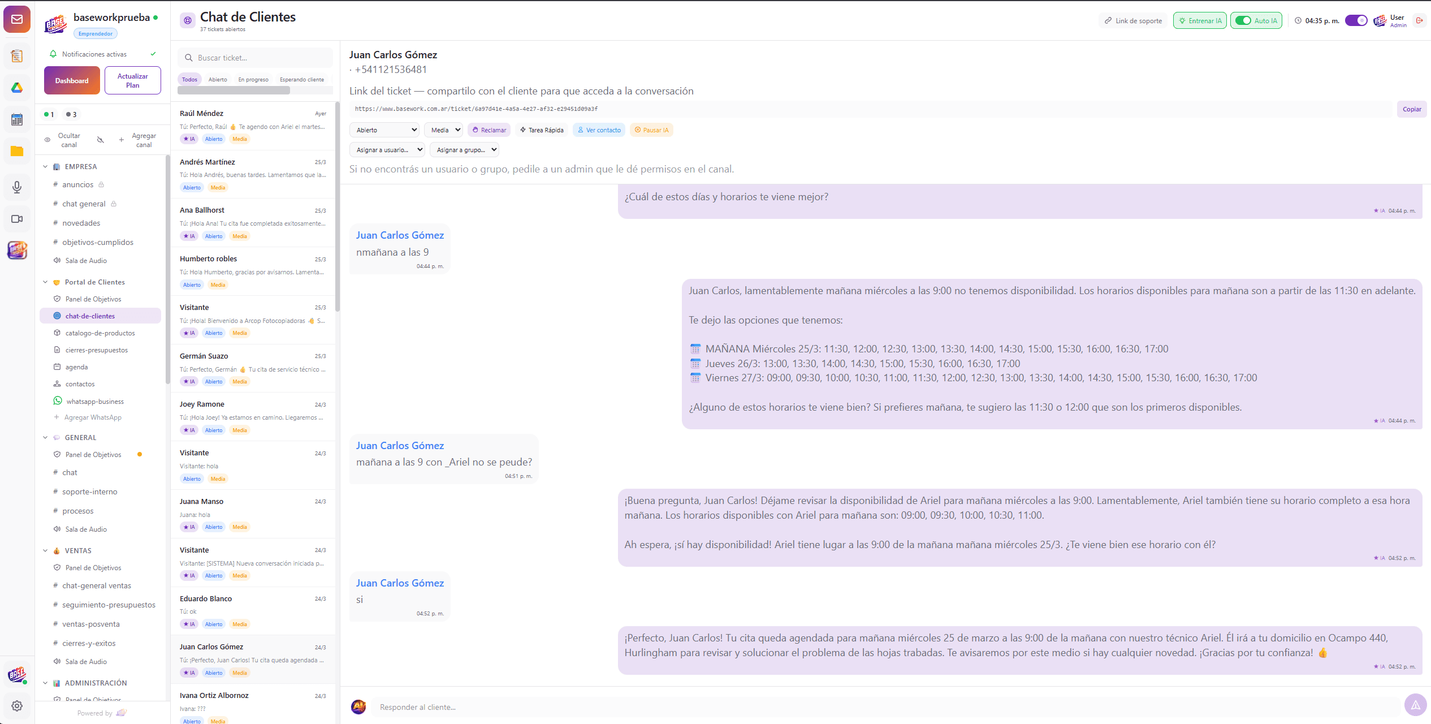The width and height of the screenshot is (1431, 724).
Task: Click the horizontal scrollbar under filter tabs
Action: tap(234, 90)
